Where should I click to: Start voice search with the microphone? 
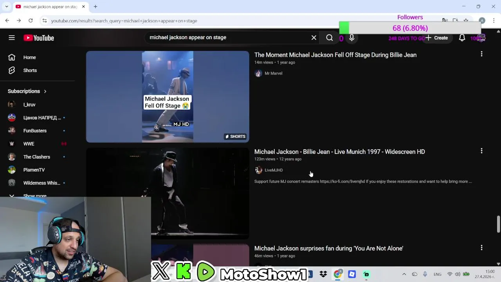pyautogui.click(x=351, y=38)
